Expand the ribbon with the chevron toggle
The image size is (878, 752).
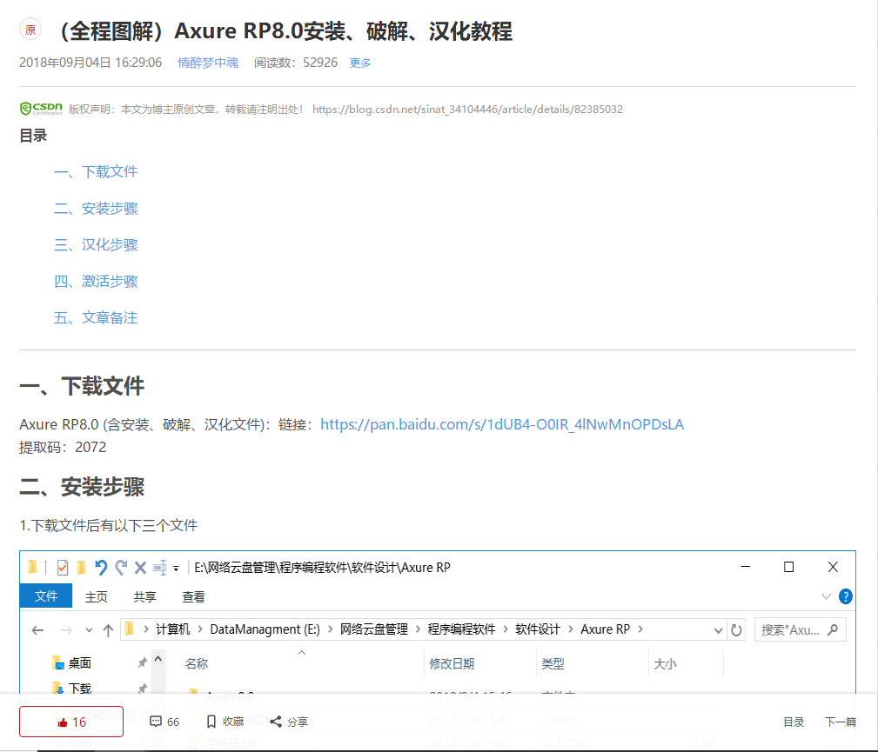[826, 596]
